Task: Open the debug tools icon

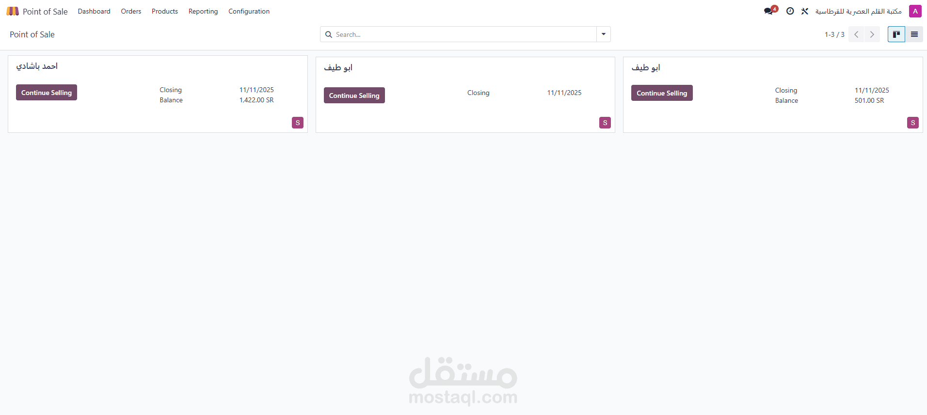Action: [805, 11]
